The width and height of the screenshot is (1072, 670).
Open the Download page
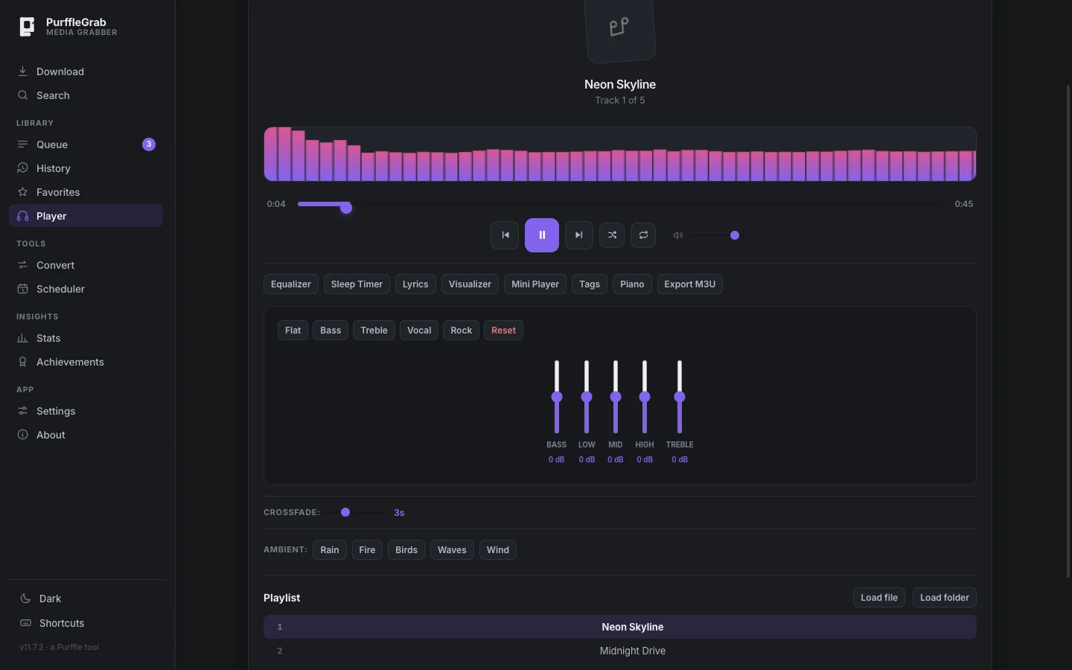click(x=86, y=71)
